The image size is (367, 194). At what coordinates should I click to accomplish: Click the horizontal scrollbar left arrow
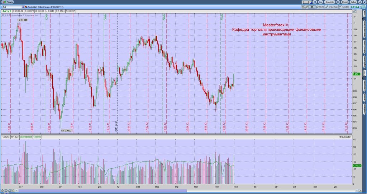tap(17, 190)
